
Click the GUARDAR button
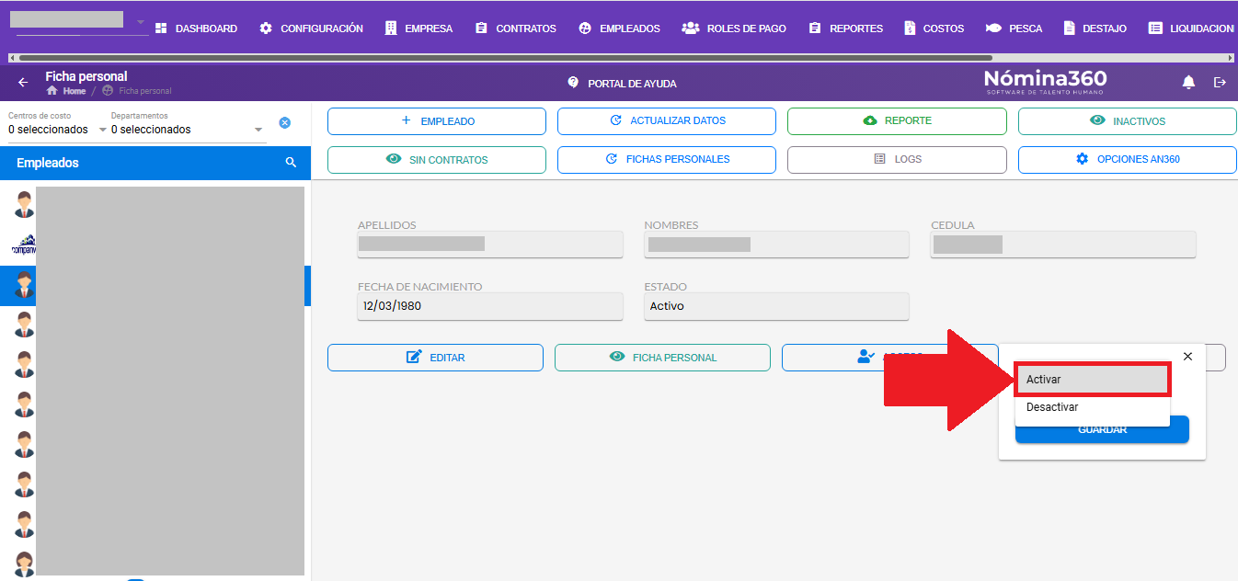click(1102, 430)
